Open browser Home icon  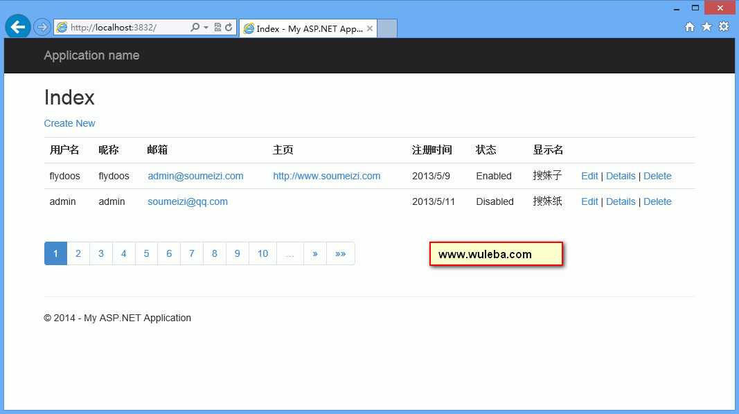tap(690, 27)
